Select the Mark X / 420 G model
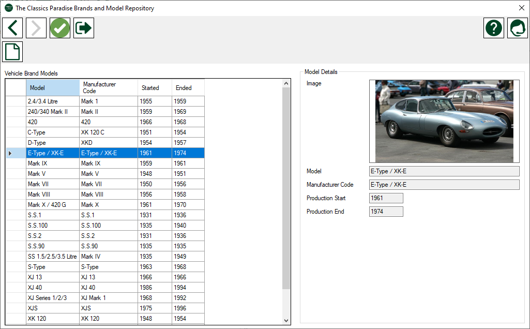 coord(53,205)
